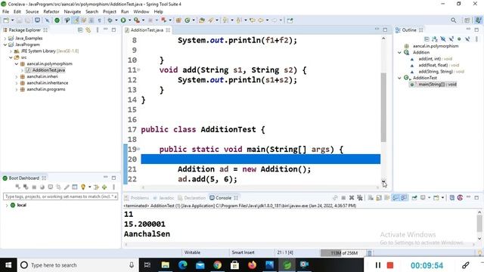
Task: Click the Boot Dashboard tag filter field
Action: tap(60, 196)
